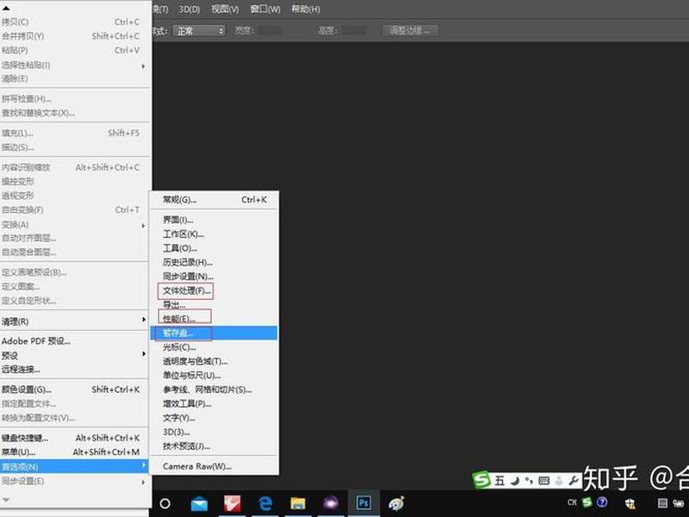Image resolution: width=689 pixels, height=517 pixels.
Task: Choose 同步设置(N)... in preferences submenu
Action: tap(214, 276)
